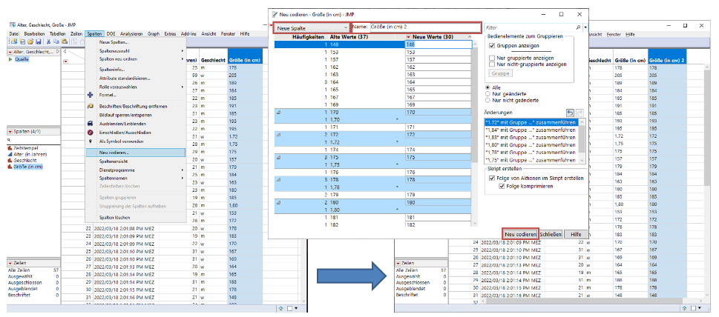Toggle the Gruppen anzeigen checkbox

pyautogui.click(x=492, y=45)
